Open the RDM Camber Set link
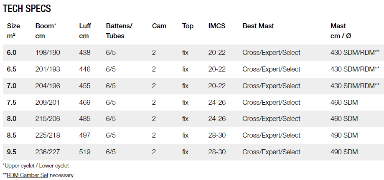Screen dimensions: 384x180 click(28, 175)
